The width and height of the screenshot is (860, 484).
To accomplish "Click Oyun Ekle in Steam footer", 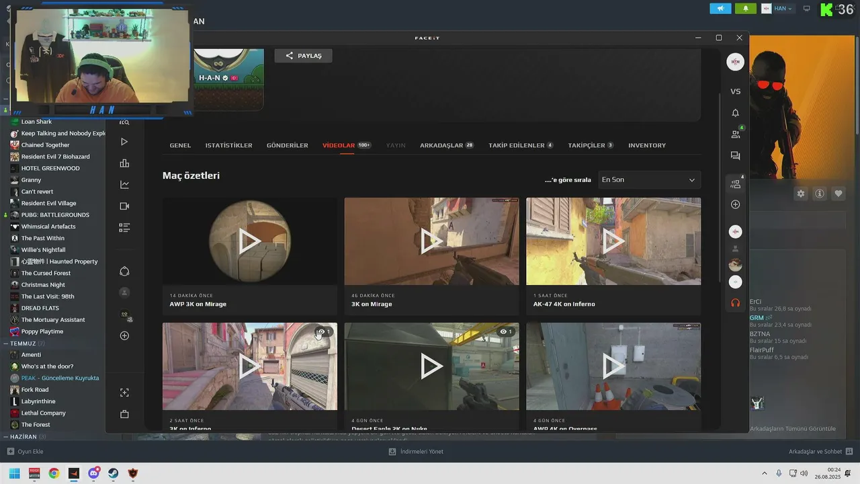I will click(26, 452).
